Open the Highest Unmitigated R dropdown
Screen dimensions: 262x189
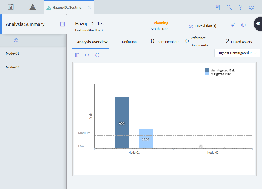tap(237, 53)
